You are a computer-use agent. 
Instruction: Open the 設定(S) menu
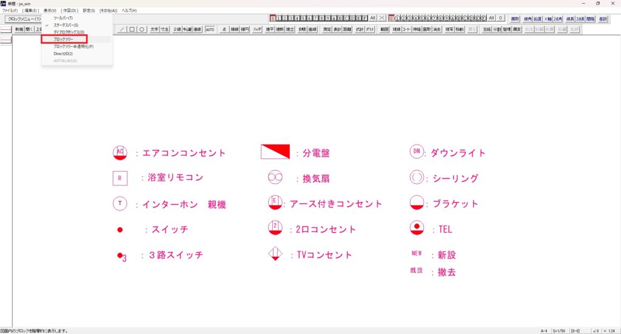click(89, 11)
